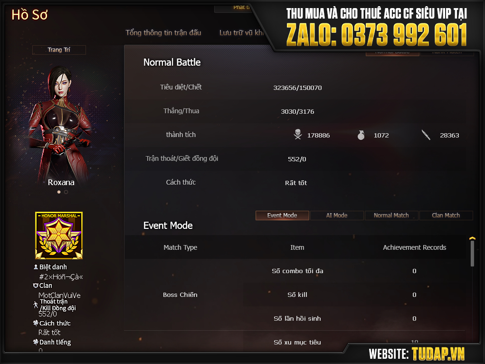Screen dimensions: 485x364
Task: Click the Thoát trận running man icon
Action: click(36, 305)
